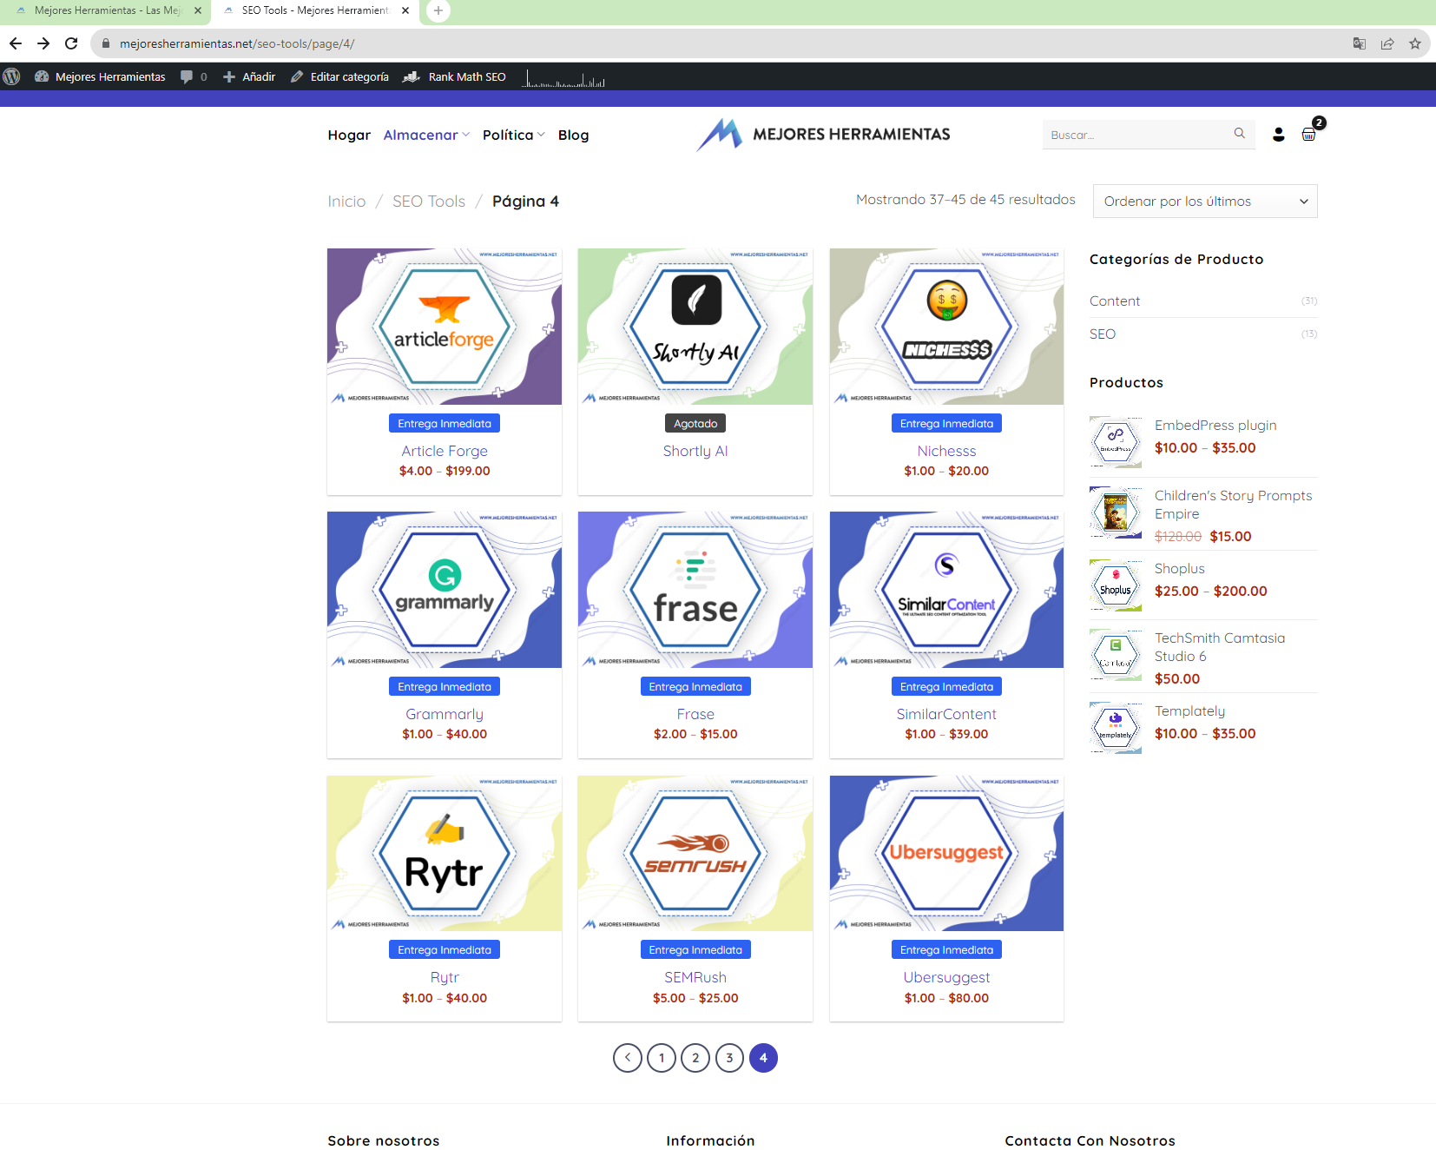Open the shopping cart icon with 2 items
The image size is (1436, 1150).
(1309, 134)
